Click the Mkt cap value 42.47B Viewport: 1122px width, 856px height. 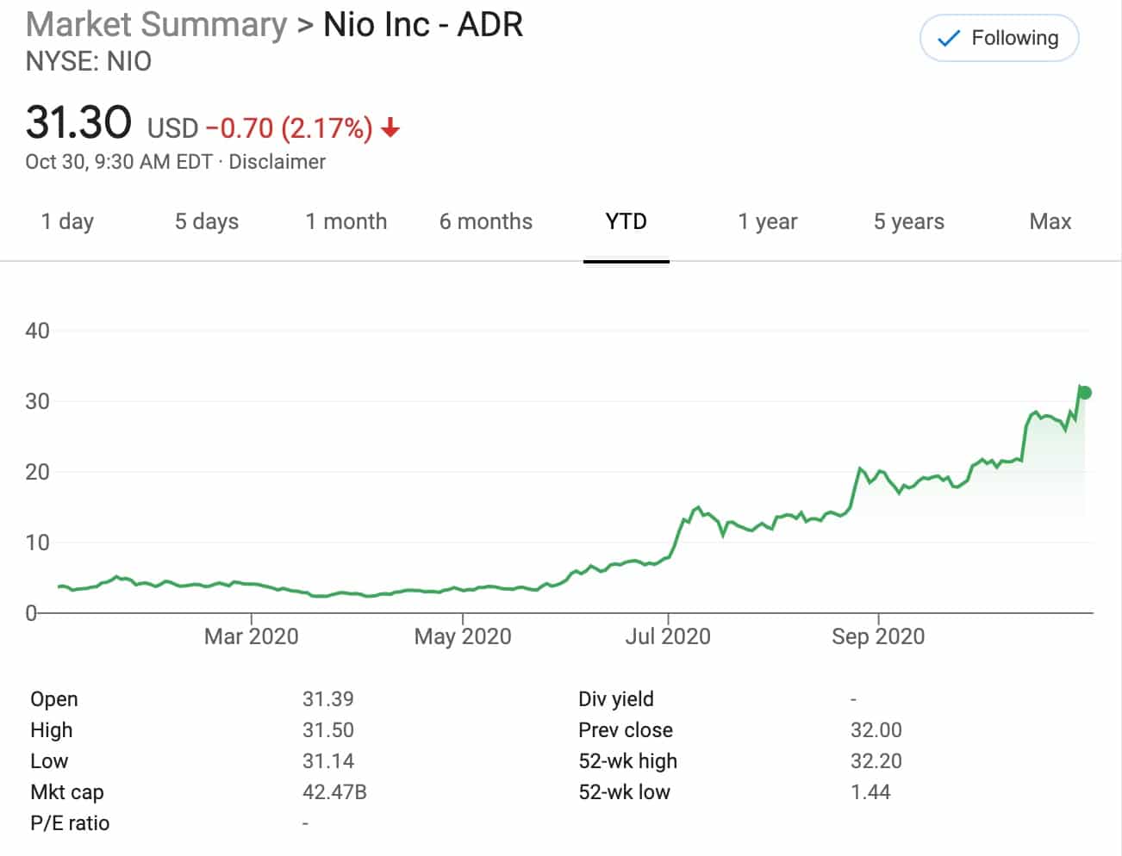pyautogui.click(x=334, y=792)
